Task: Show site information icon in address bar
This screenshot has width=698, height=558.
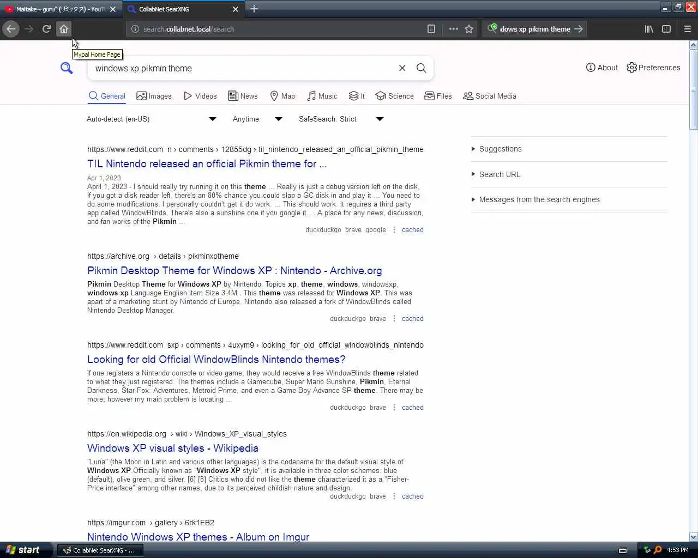Action: (x=135, y=29)
